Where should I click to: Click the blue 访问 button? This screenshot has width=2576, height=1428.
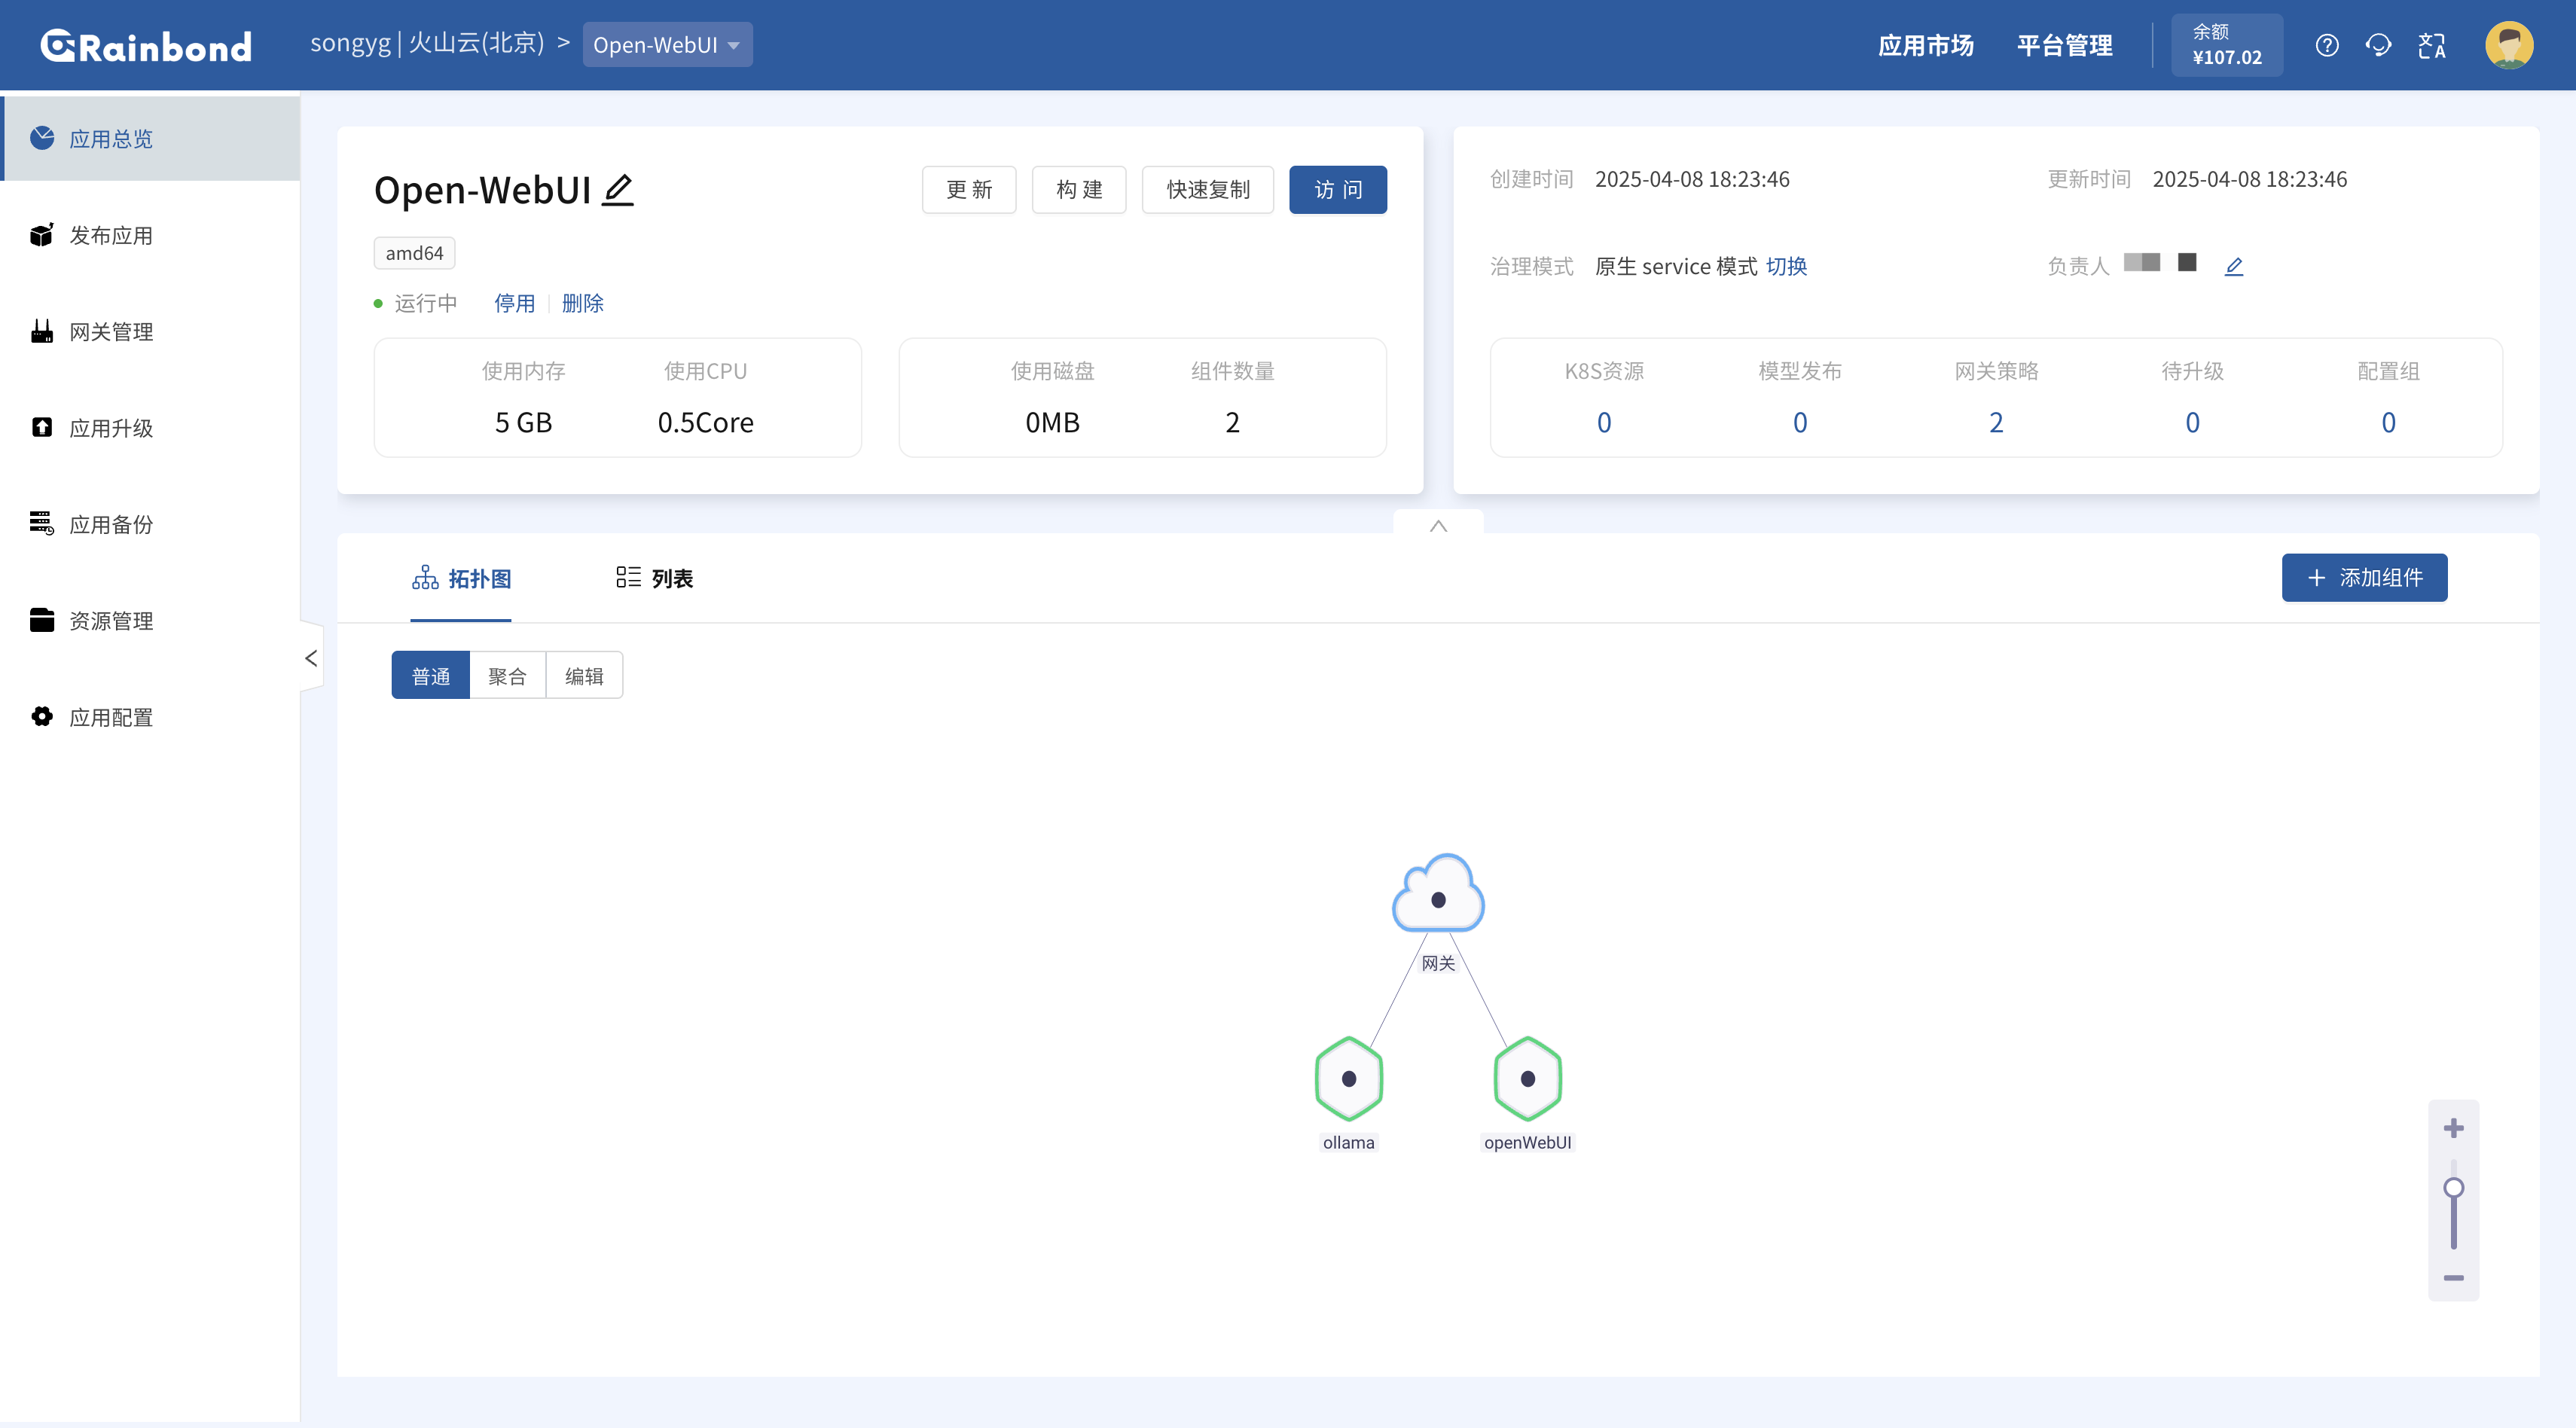point(1338,190)
